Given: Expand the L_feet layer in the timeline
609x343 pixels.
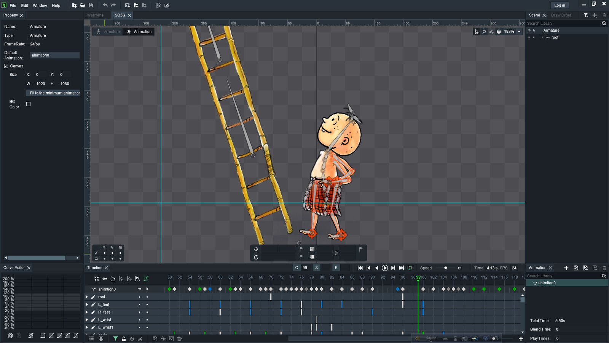Looking at the screenshot, I should 87,305.
